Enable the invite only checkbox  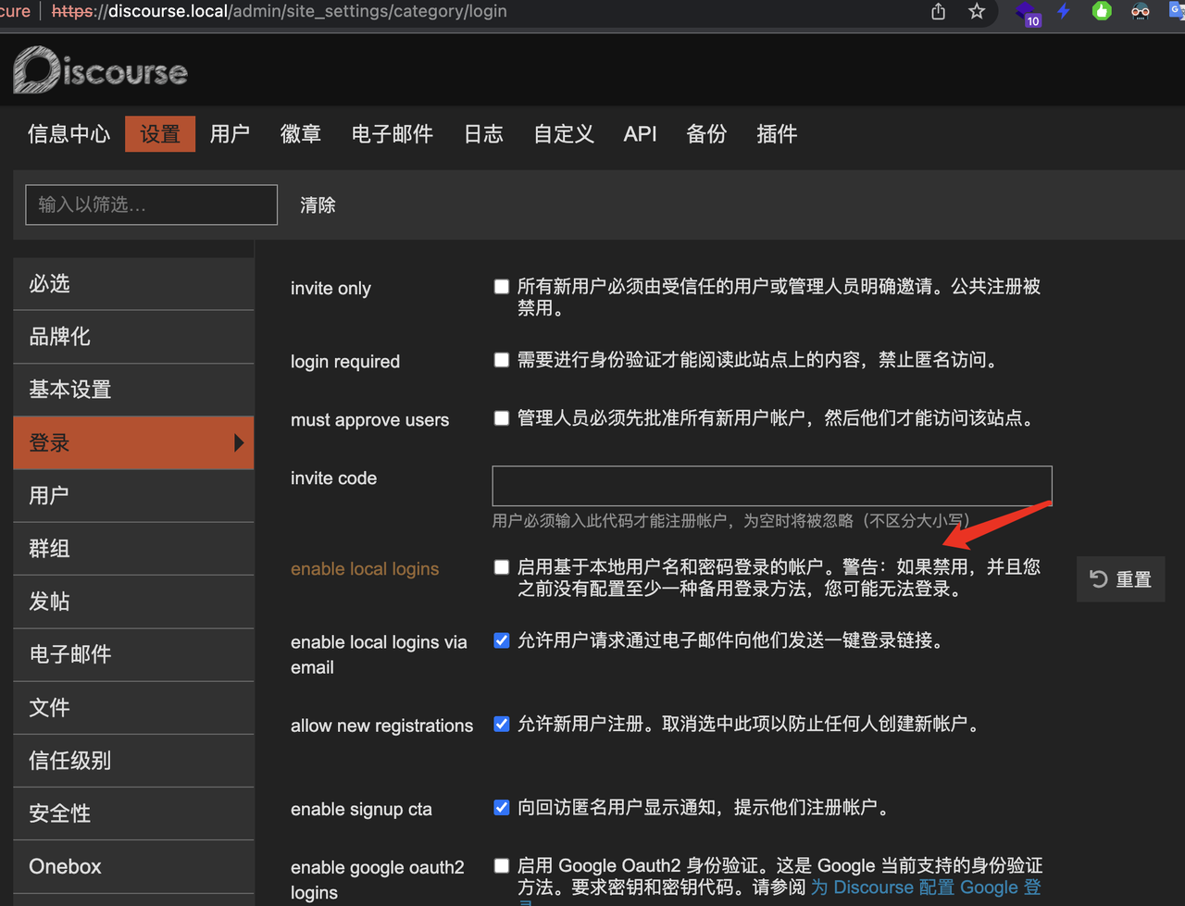(x=502, y=287)
